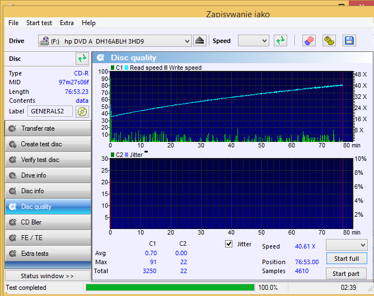Open the FE / TE test
374x296 pixels.
coord(48,238)
